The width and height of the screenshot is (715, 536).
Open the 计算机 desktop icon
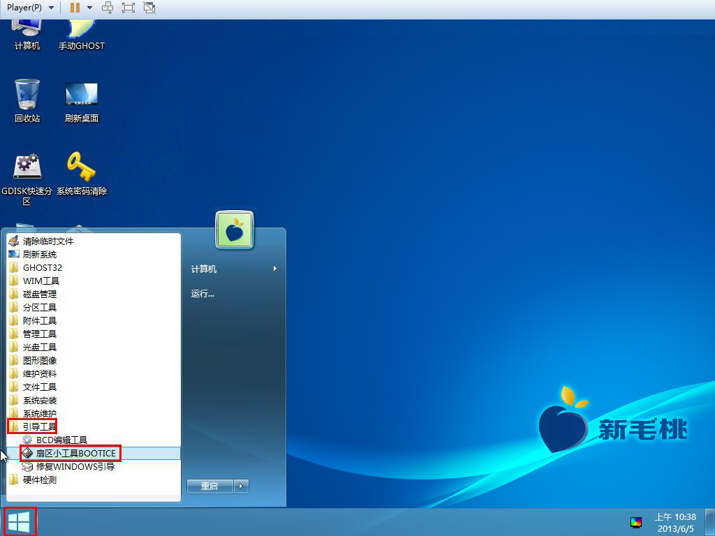pos(27,34)
